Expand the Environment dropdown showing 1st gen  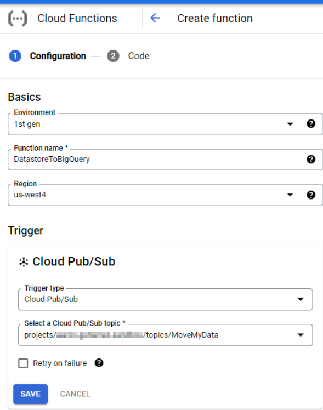[165, 124]
